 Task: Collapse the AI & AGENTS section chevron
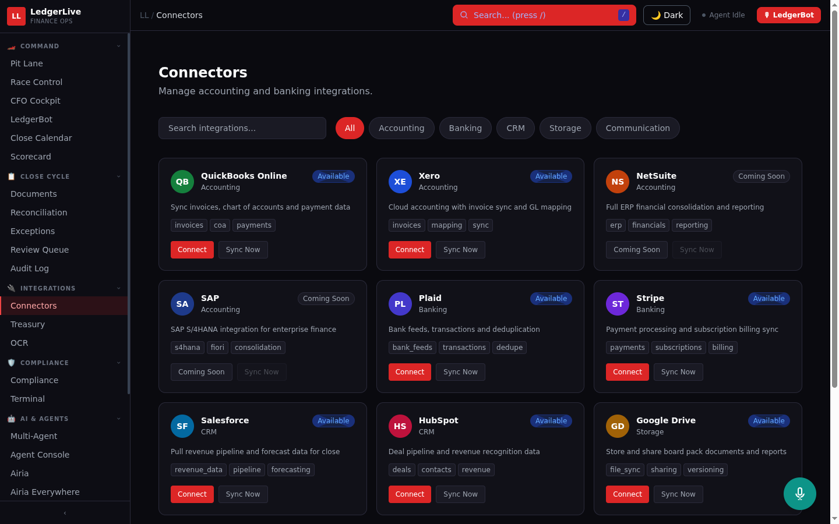pyautogui.click(x=119, y=419)
